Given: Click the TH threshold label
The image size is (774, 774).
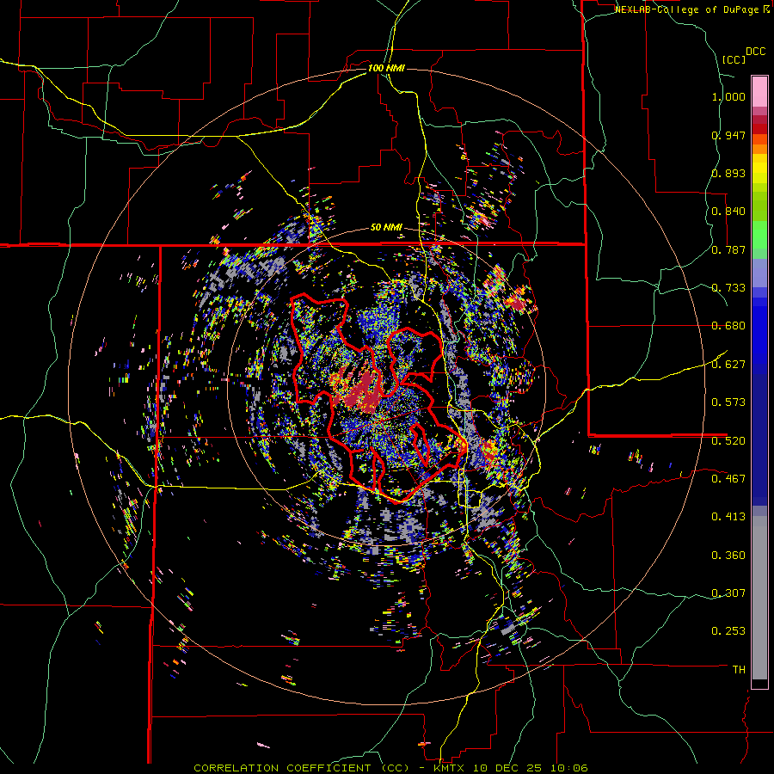Looking at the screenshot, I should click(x=739, y=670).
